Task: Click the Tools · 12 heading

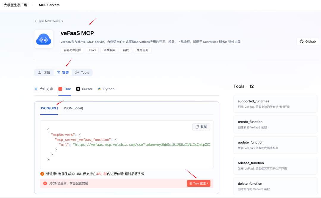Action: tap(244, 86)
